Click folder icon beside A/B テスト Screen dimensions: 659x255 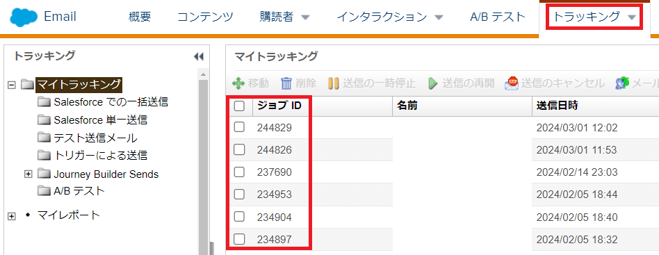[44, 191]
